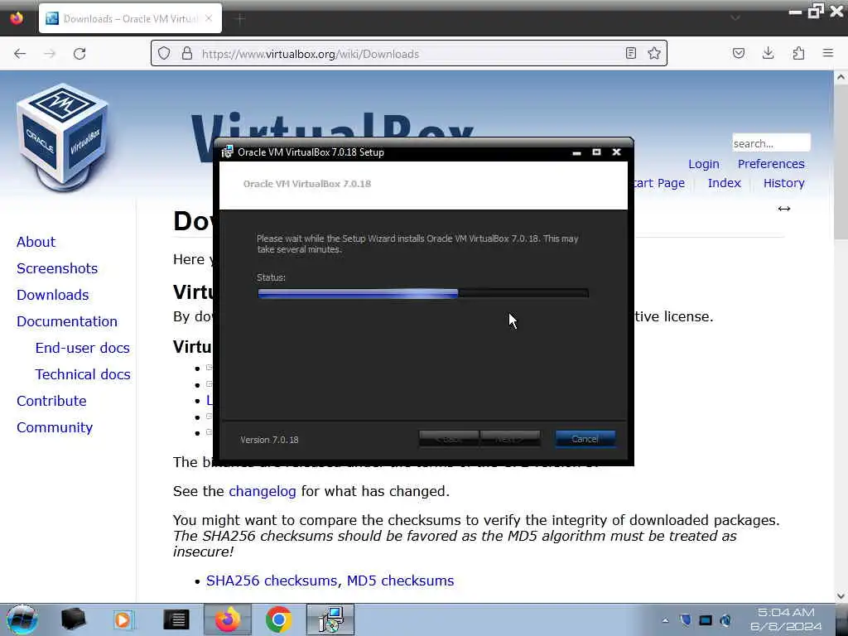Open Technical docs in the sidebar
This screenshot has height=636, width=848.
pos(83,374)
